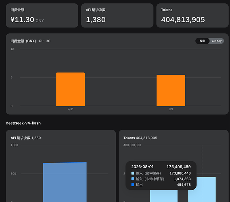Click the 消费金额 ¥11.30 summary card
Image resolution: width=230 pixels, height=202 pixels.
pyautogui.click(x=42, y=15)
